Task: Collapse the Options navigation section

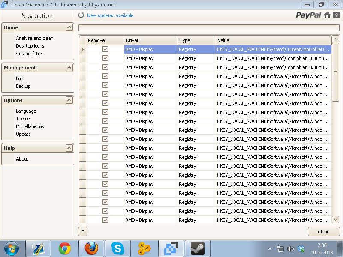Action: click(69, 100)
